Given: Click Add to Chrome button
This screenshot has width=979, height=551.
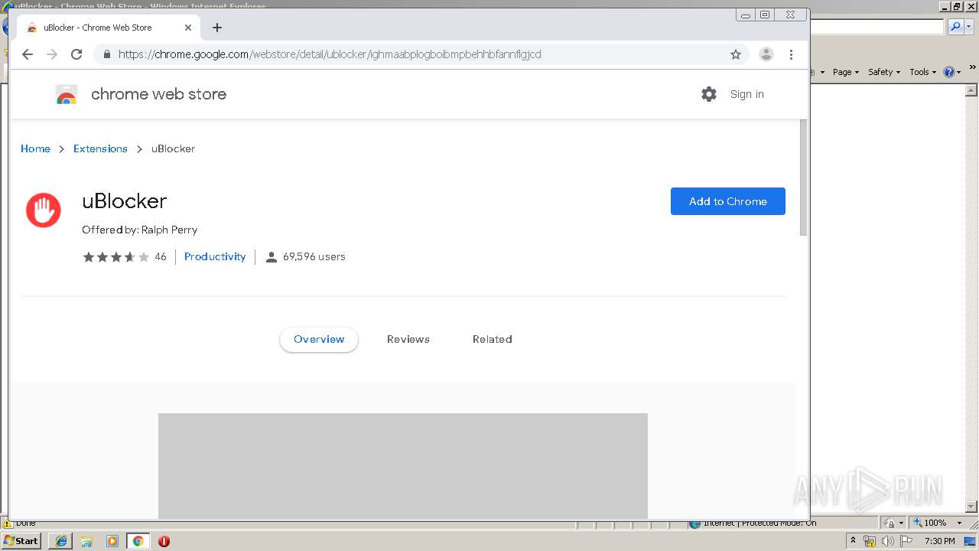Looking at the screenshot, I should 728,201.
